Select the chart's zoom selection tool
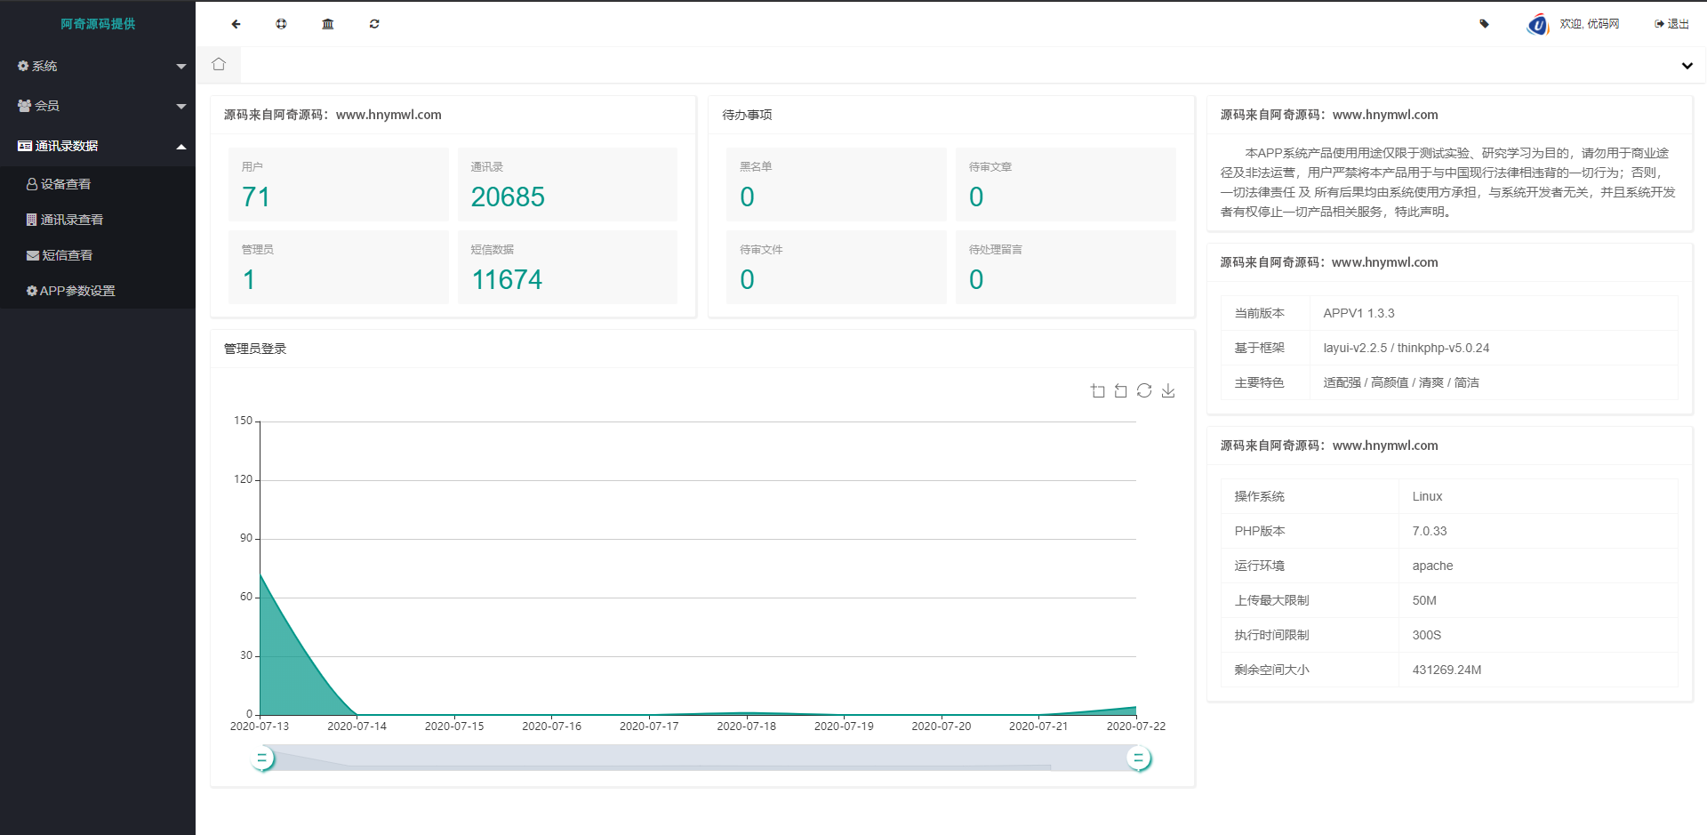1707x835 pixels. coord(1097,390)
